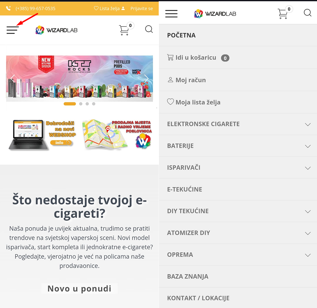Screen dimensions: 317x308
Task: Click the WizardLab logo in left header
Action: pyautogui.click(x=56, y=30)
